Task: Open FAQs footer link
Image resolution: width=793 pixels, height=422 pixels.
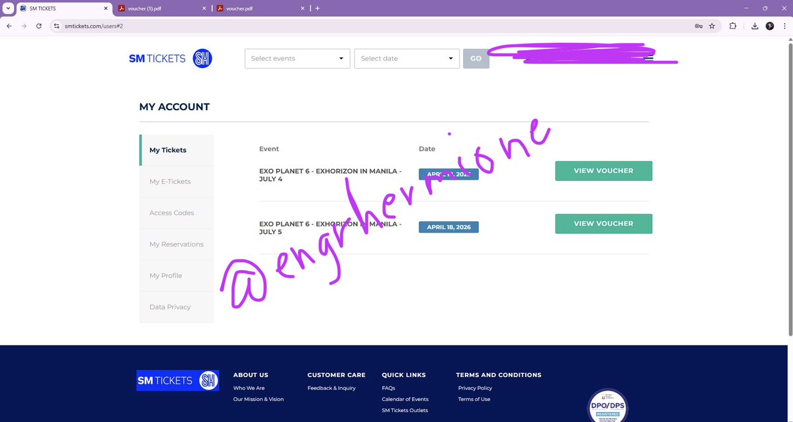Action: (388, 388)
